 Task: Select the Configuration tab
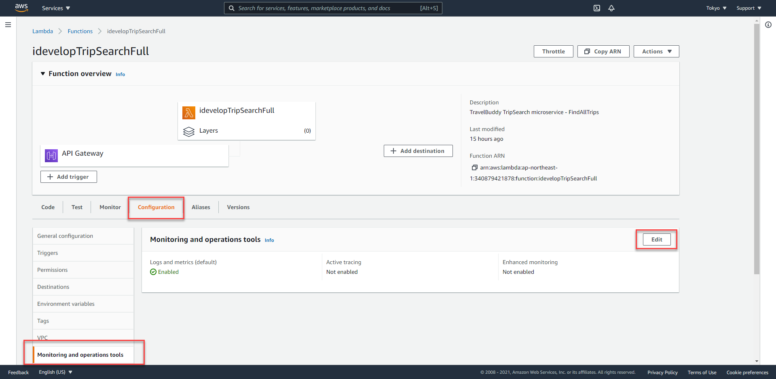(156, 207)
